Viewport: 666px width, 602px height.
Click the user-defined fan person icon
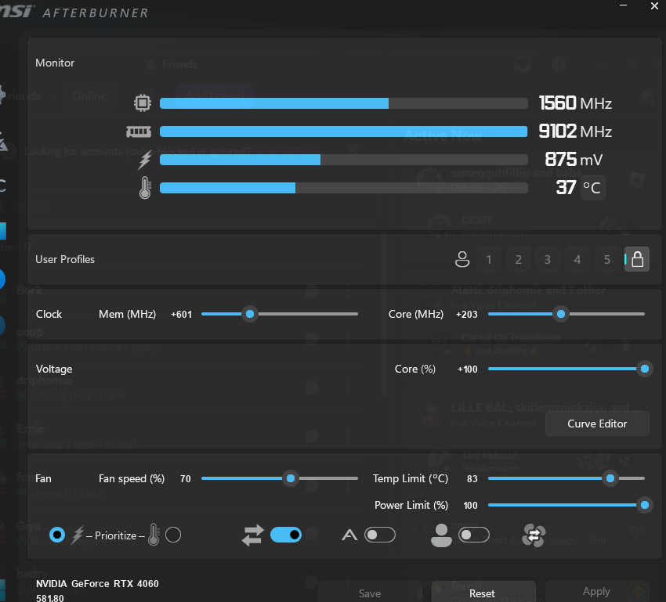tap(441, 535)
